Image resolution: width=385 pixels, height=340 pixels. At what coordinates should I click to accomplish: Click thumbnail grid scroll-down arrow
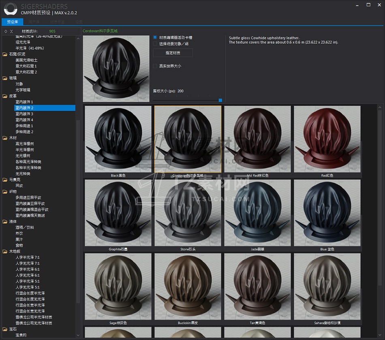click(380, 335)
